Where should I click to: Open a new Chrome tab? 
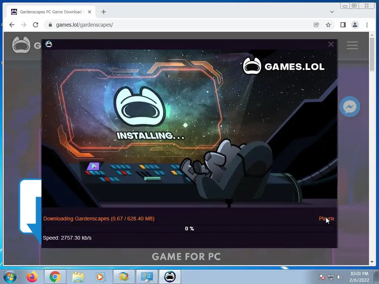[104, 12]
